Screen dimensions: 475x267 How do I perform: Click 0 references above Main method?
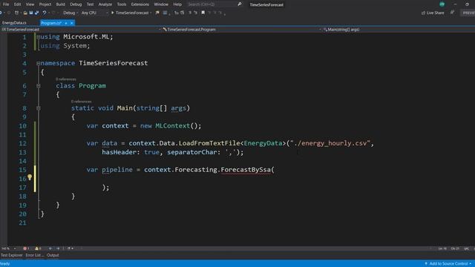81,102
